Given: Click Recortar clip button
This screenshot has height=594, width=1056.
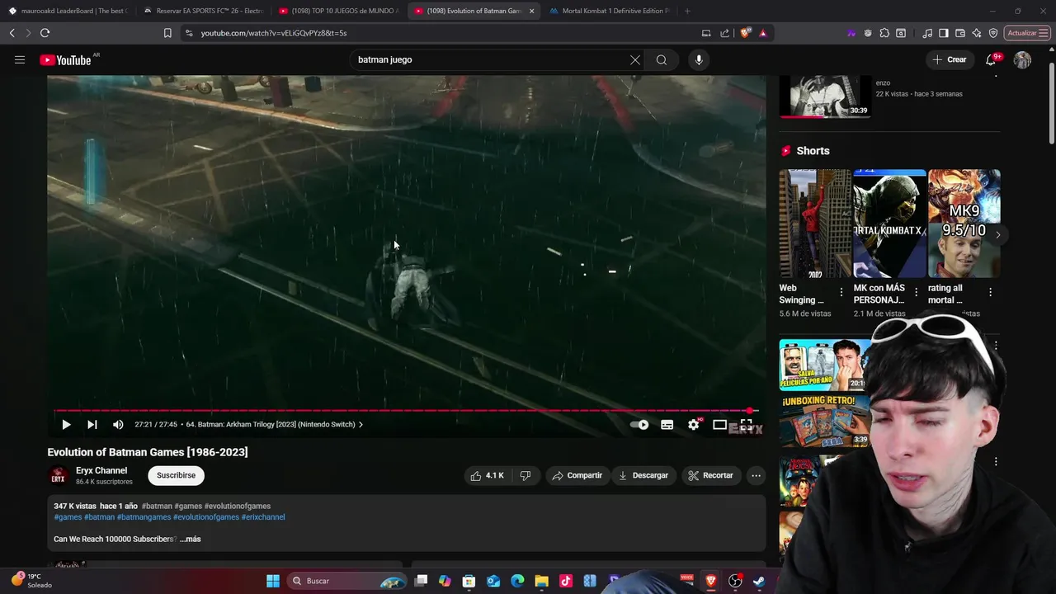Looking at the screenshot, I should (x=710, y=475).
